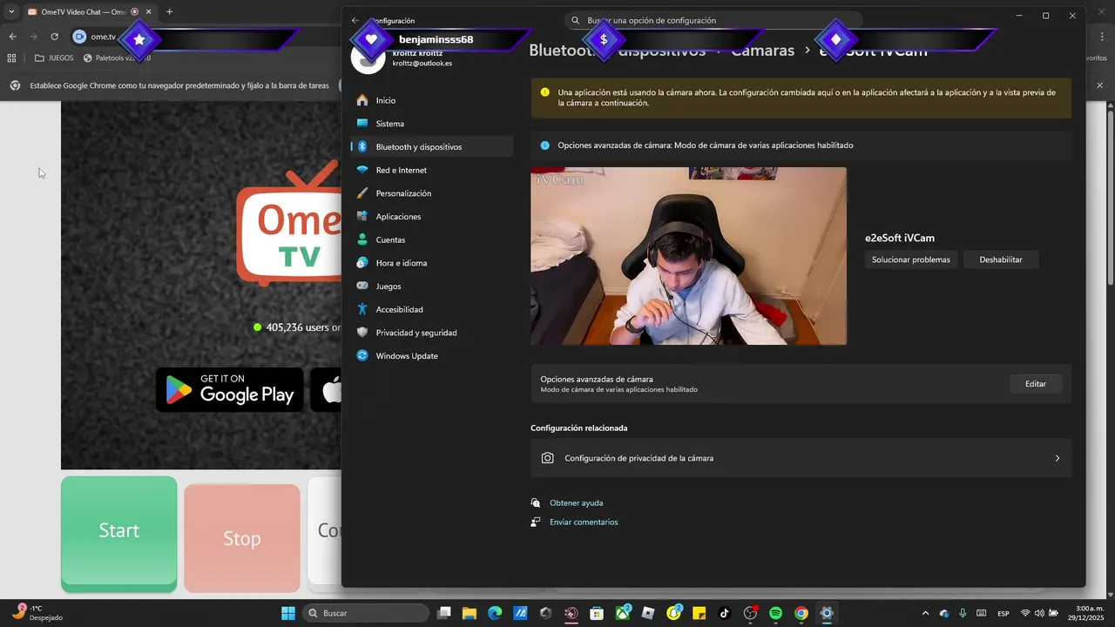Go back in Chrome
1115x627 pixels.
[12, 37]
